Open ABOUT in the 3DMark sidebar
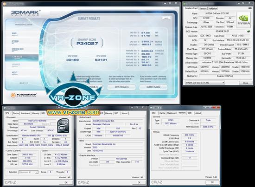The image size is (255, 187). click(14, 73)
